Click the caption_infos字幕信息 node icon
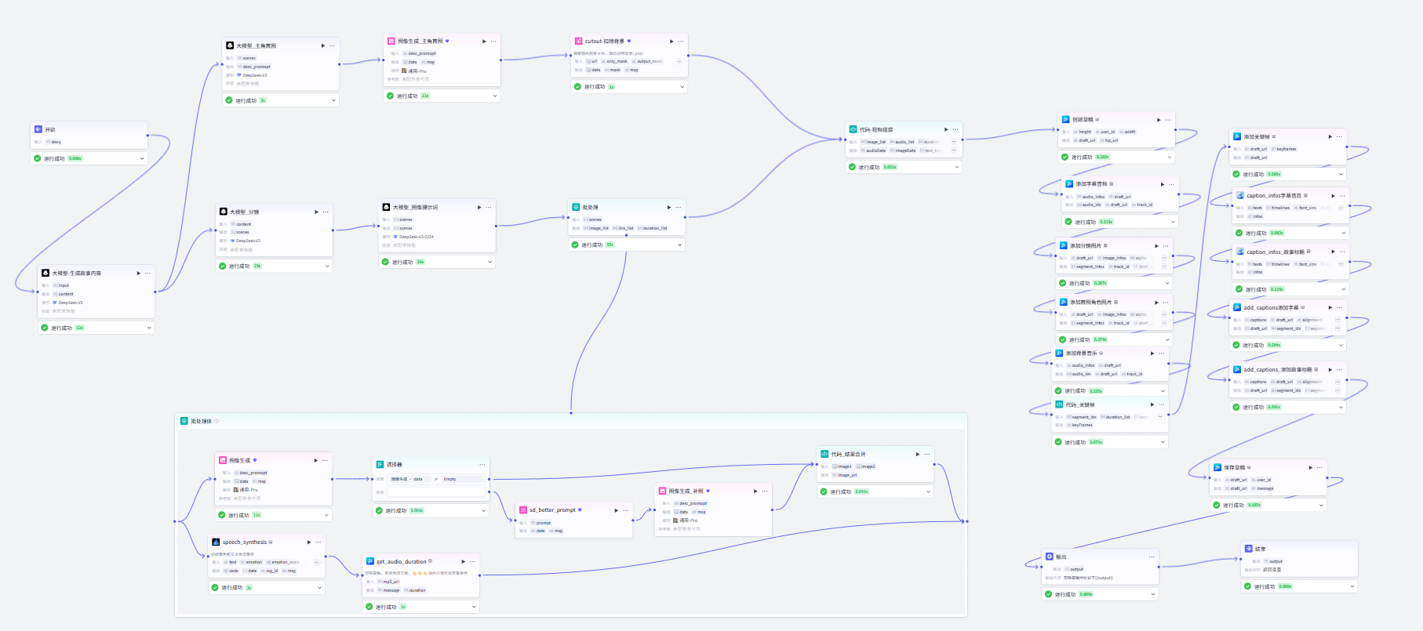 (x=1240, y=195)
